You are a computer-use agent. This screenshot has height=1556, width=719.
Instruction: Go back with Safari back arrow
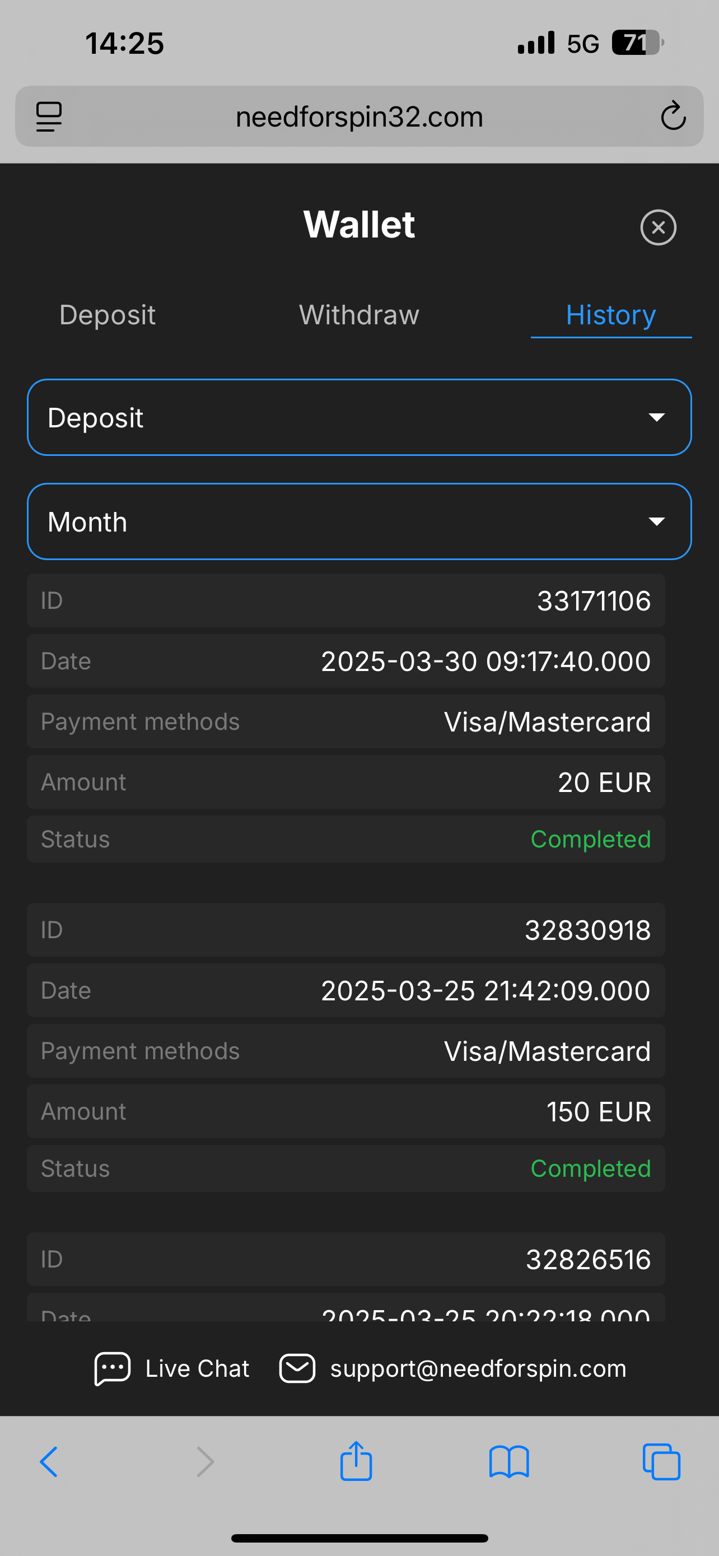49,1462
